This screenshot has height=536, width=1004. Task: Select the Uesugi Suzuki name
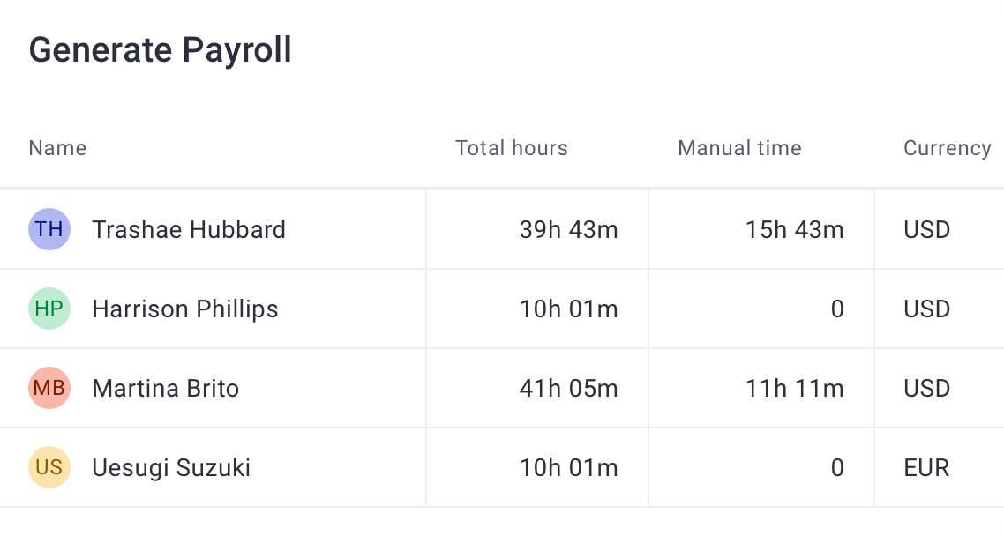coord(171,467)
